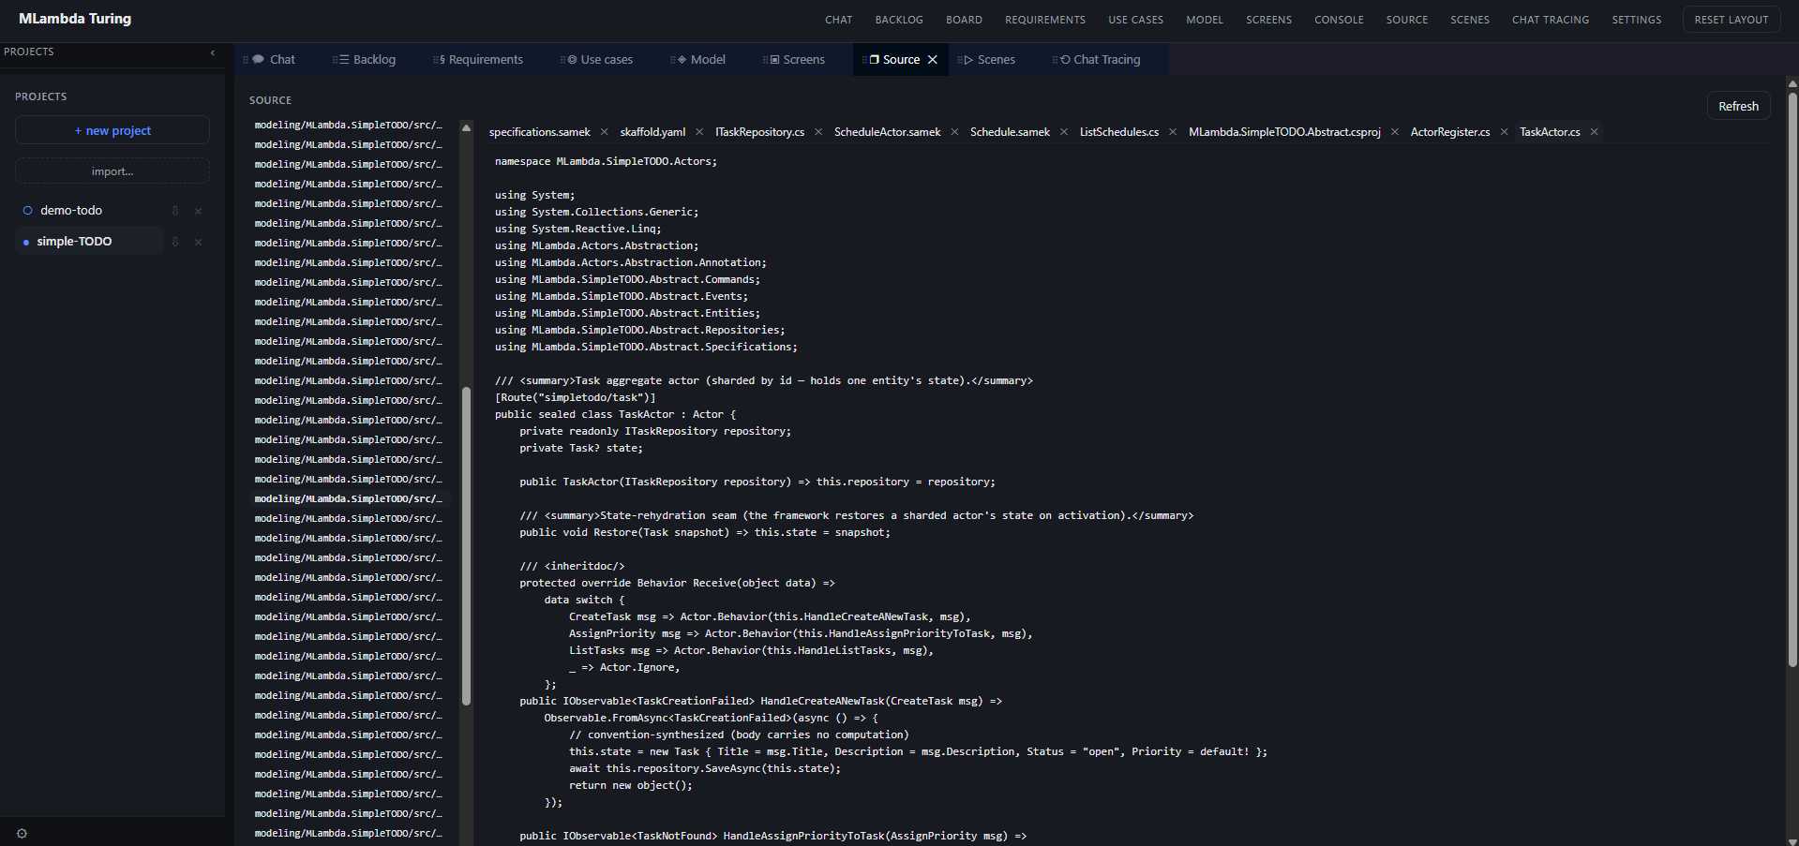Open settings gear at bottom left

pos(22,834)
